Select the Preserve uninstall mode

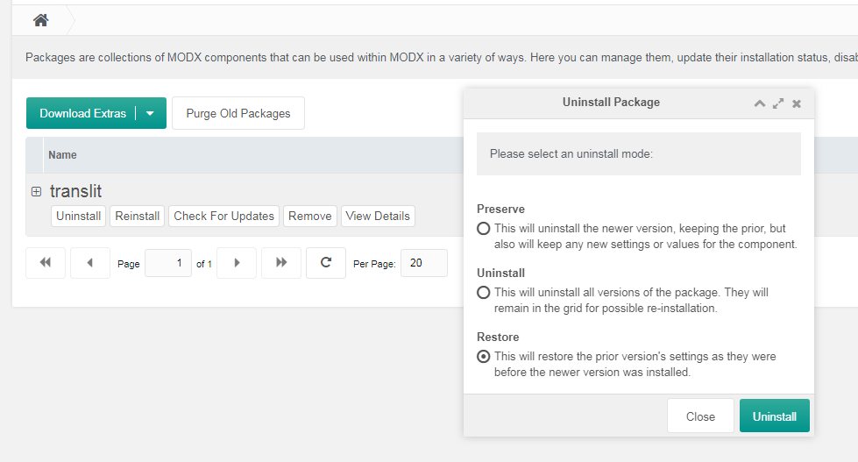pos(483,228)
